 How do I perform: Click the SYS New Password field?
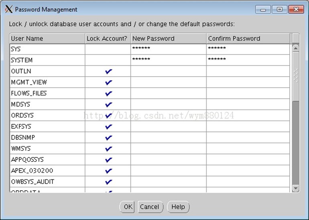tap(169, 49)
